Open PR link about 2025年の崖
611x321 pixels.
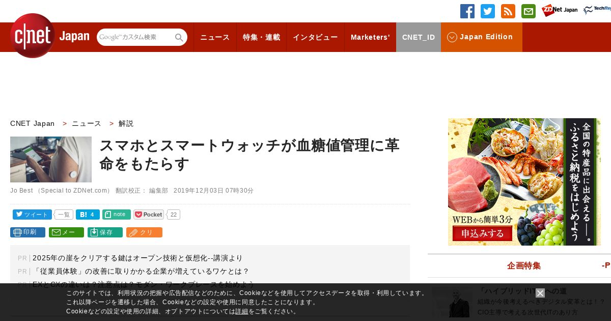[x=137, y=258]
